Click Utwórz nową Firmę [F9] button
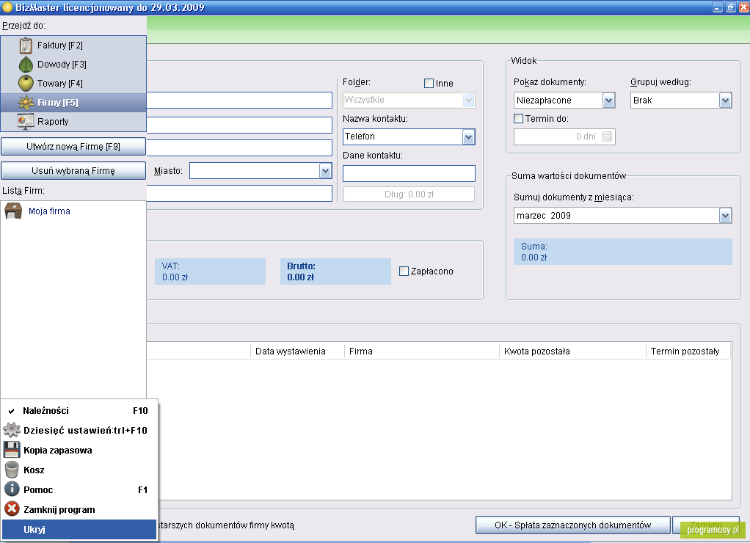 pyautogui.click(x=73, y=147)
